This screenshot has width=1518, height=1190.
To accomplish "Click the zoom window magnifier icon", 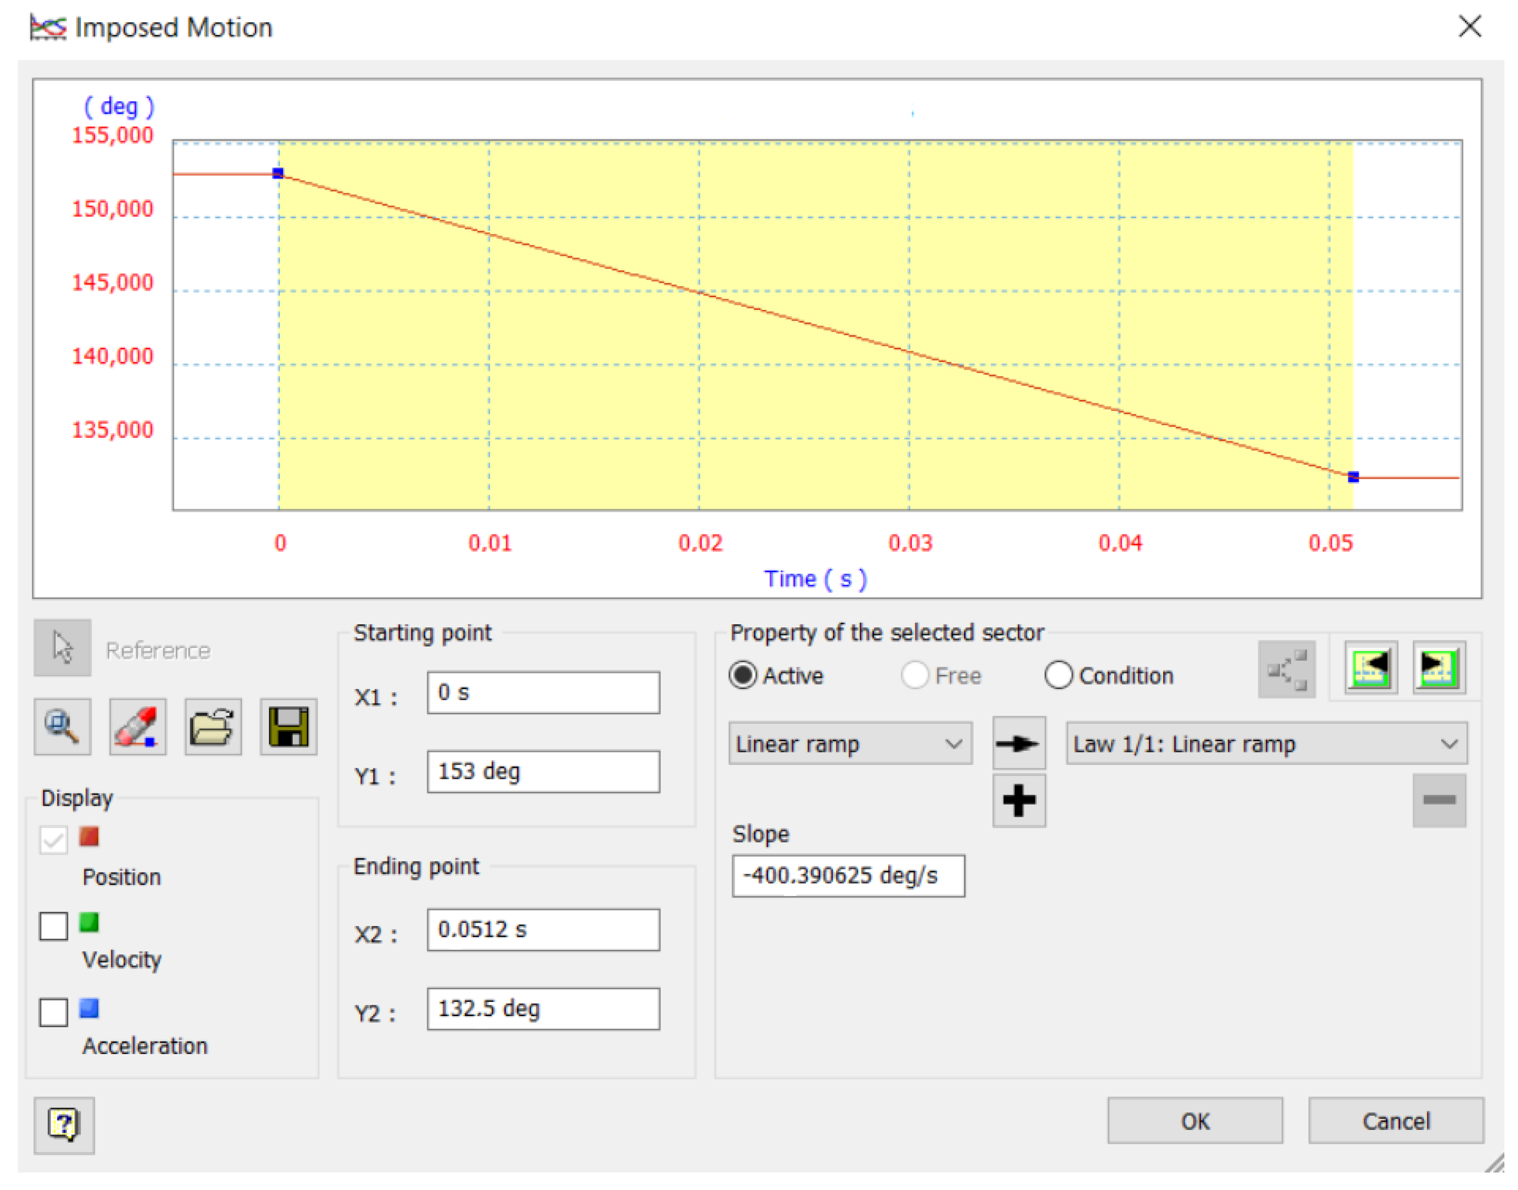I will (x=62, y=726).
